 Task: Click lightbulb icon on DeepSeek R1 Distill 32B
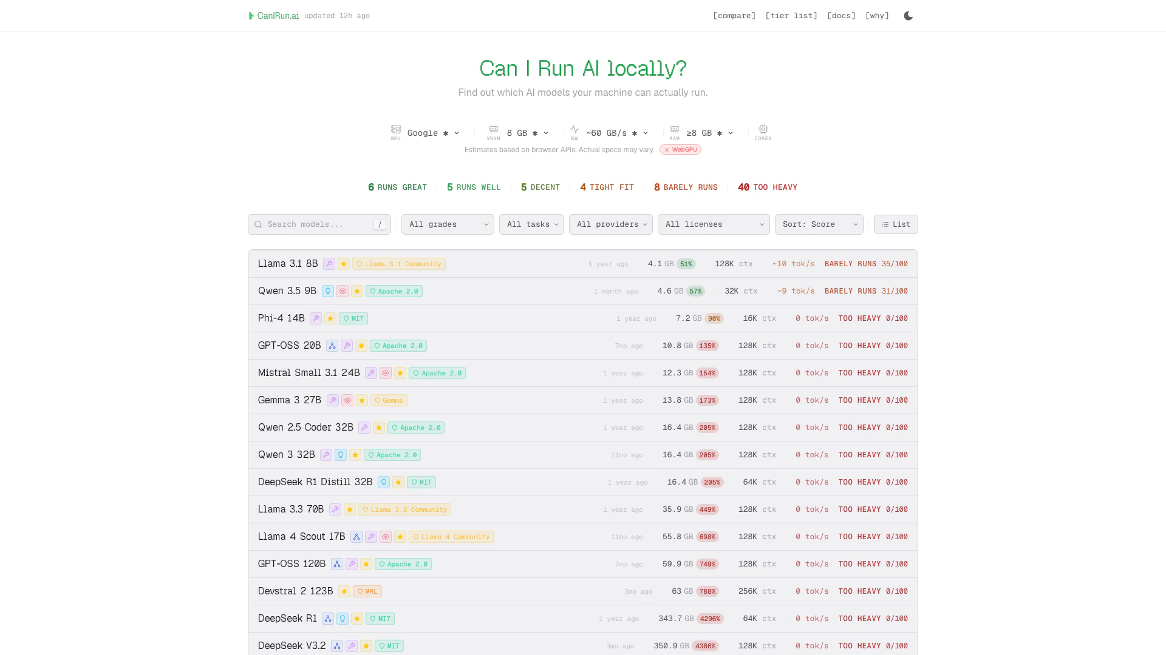pyautogui.click(x=384, y=482)
